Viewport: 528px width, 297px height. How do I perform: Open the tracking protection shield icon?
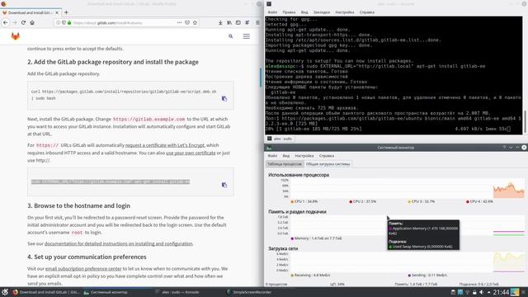click(64, 22)
